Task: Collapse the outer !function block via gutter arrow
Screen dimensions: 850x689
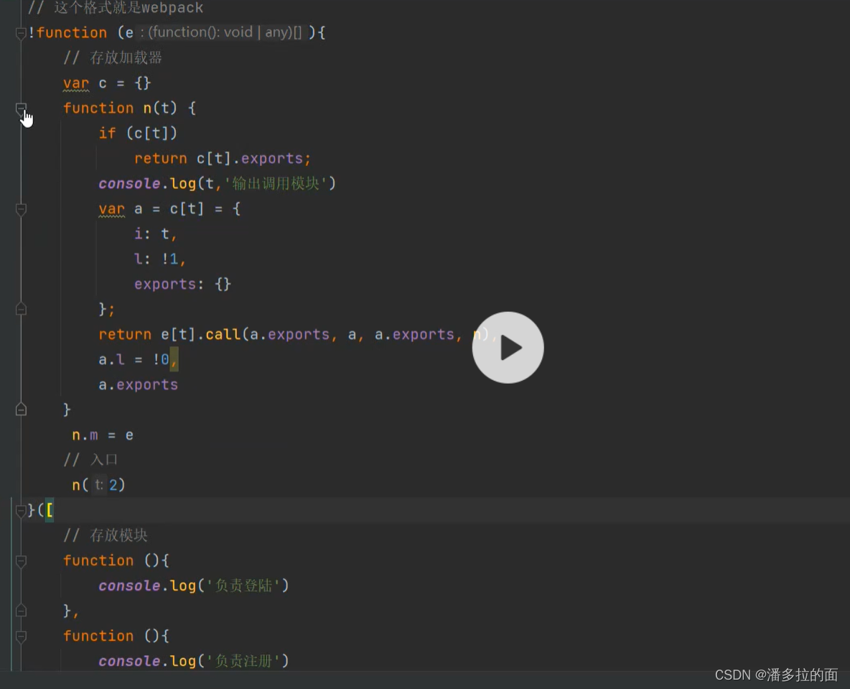Action: [x=20, y=32]
